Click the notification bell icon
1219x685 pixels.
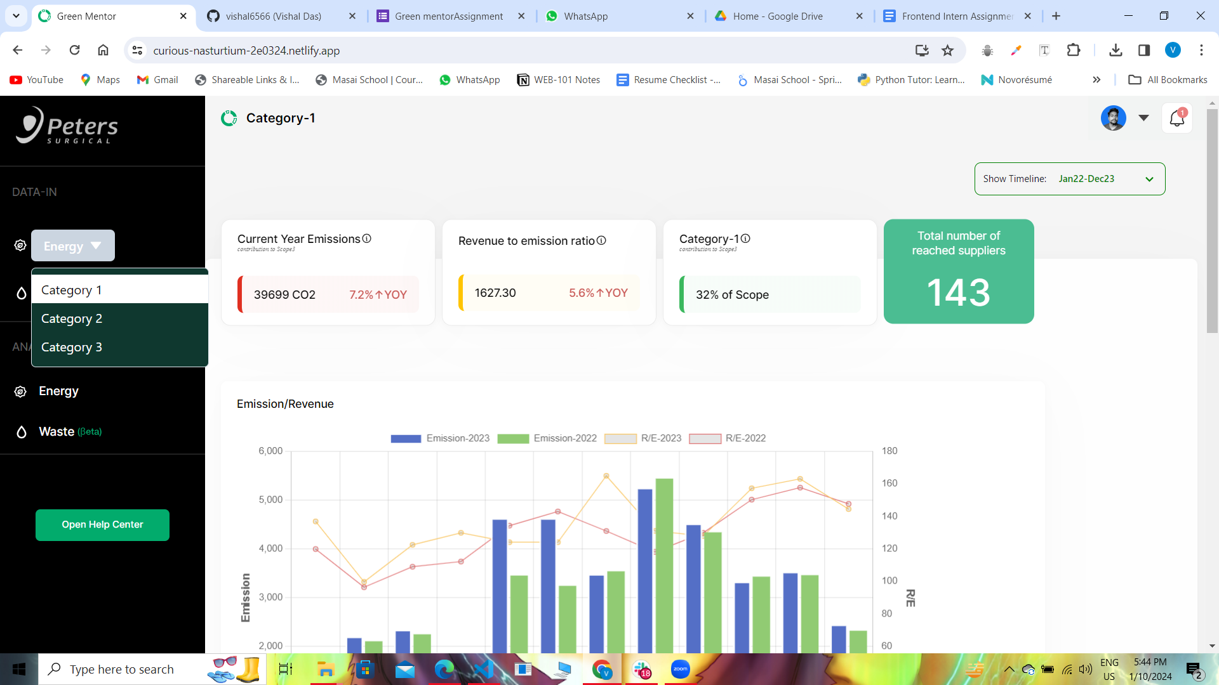pyautogui.click(x=1176, y=118)
